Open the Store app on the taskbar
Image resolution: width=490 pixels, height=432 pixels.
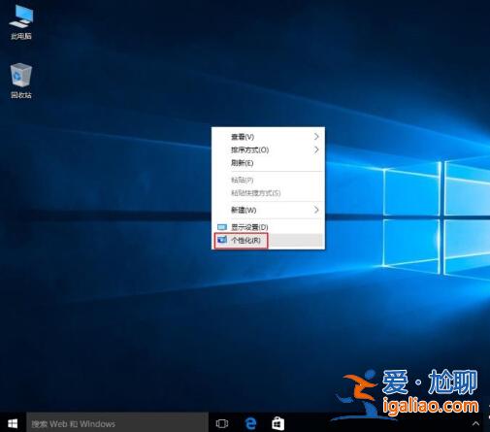point(278,423)
